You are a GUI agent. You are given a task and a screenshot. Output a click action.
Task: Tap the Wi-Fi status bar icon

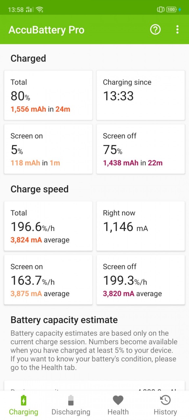[x=40, y=10]
